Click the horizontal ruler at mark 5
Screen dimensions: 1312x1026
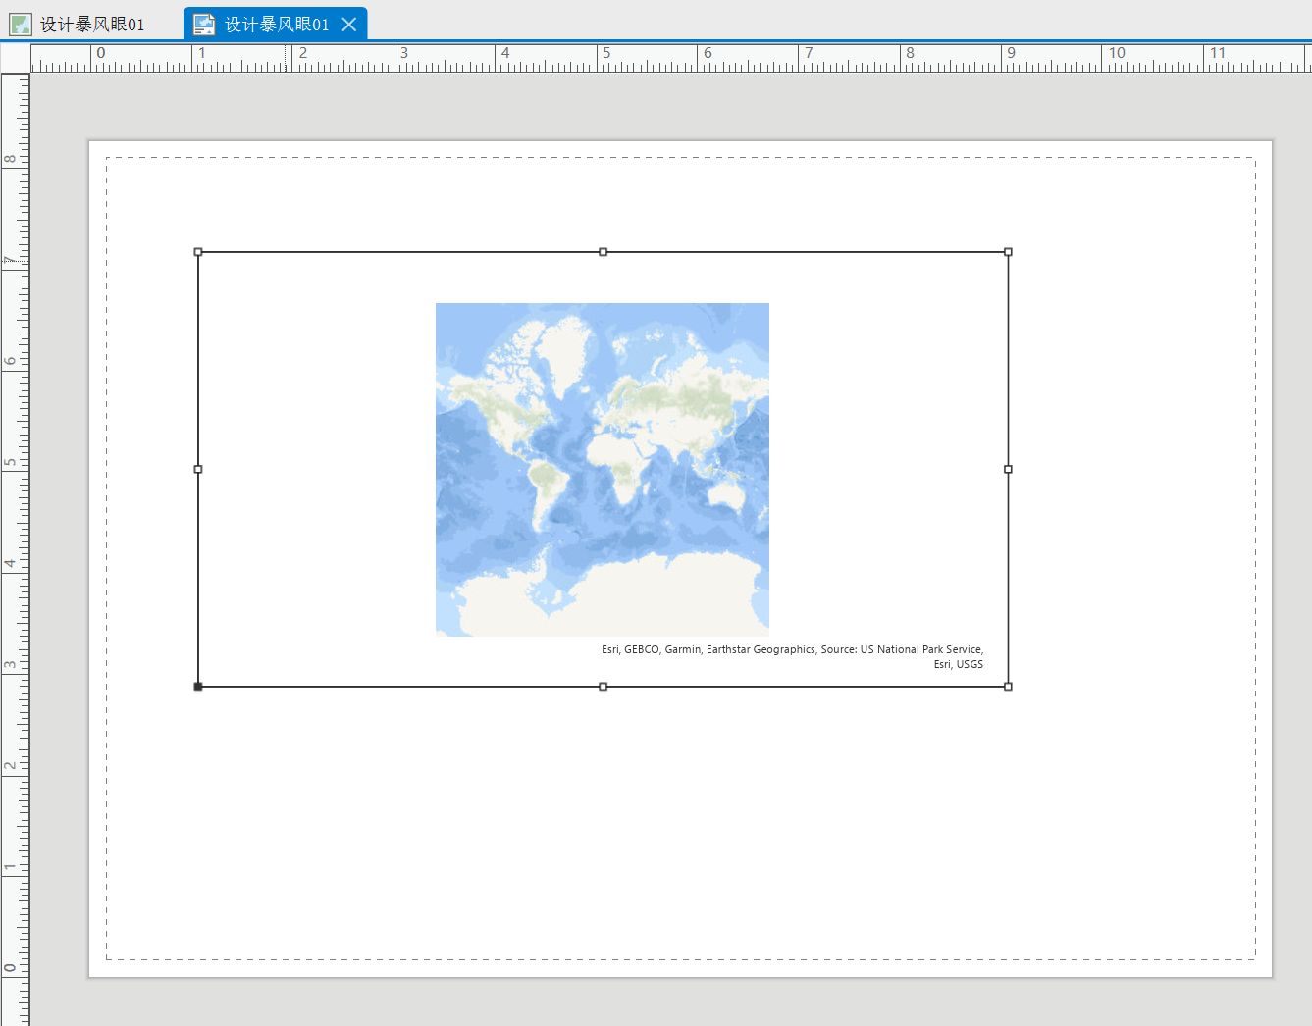pyautogui.click(x=606, y=53)
